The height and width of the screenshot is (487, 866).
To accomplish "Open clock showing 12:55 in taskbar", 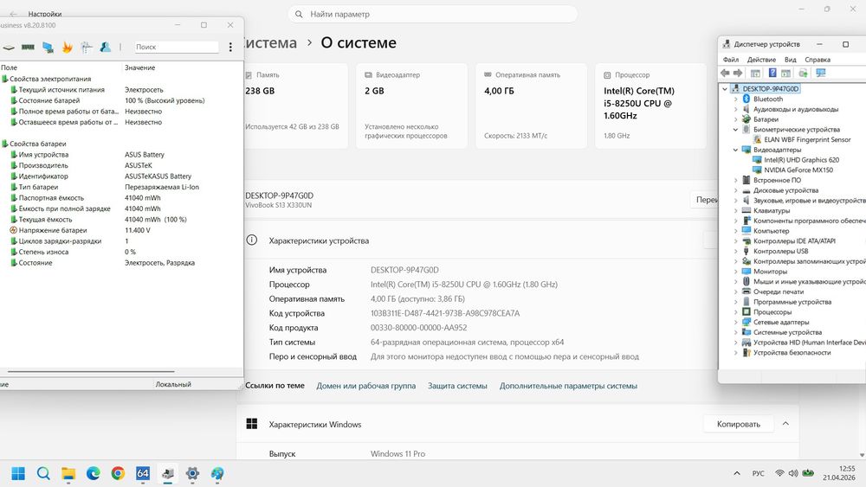I will pos(839,473).
